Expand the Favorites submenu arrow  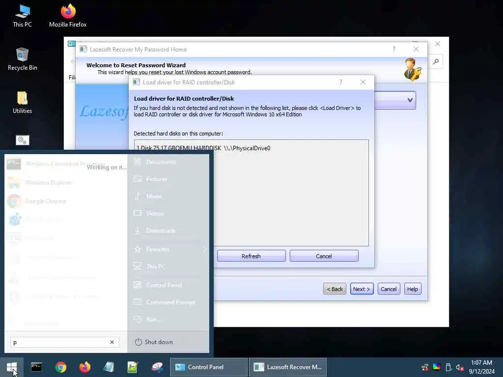coord(205,249)
